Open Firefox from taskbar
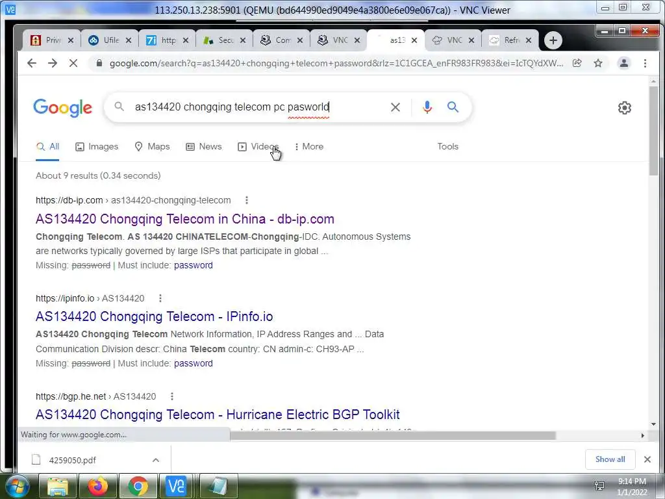Screen dimensions: 665x499 tap(97, 486)
